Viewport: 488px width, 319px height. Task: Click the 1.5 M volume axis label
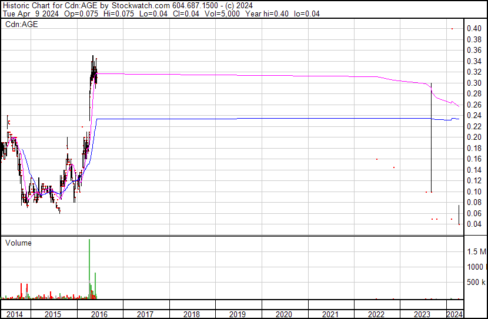point(476,252)
